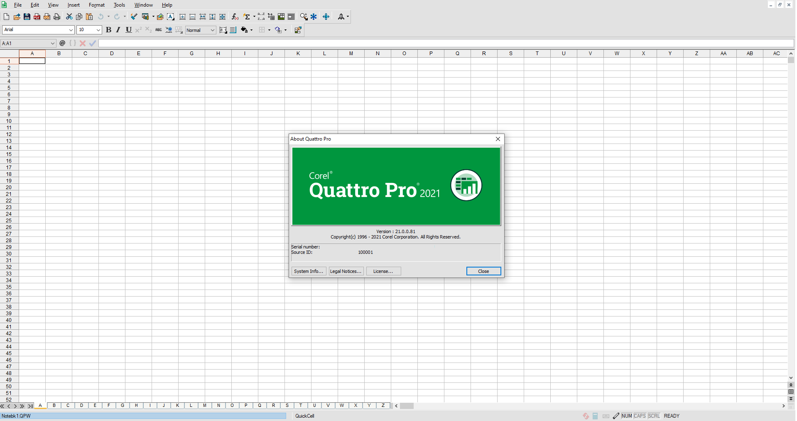
Task: Click the @ functions icon by the formula bar
Action: (x=62, y=43)
